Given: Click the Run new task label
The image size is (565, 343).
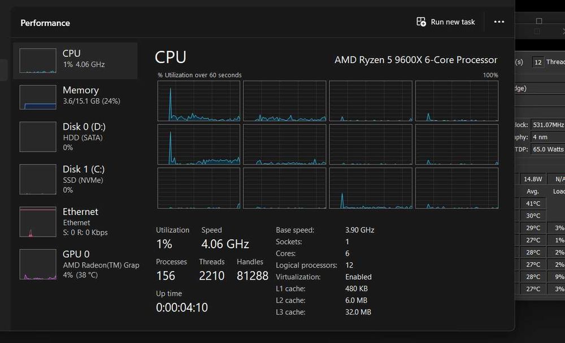Looking at the screenshot, I should (x=453, y=22).
